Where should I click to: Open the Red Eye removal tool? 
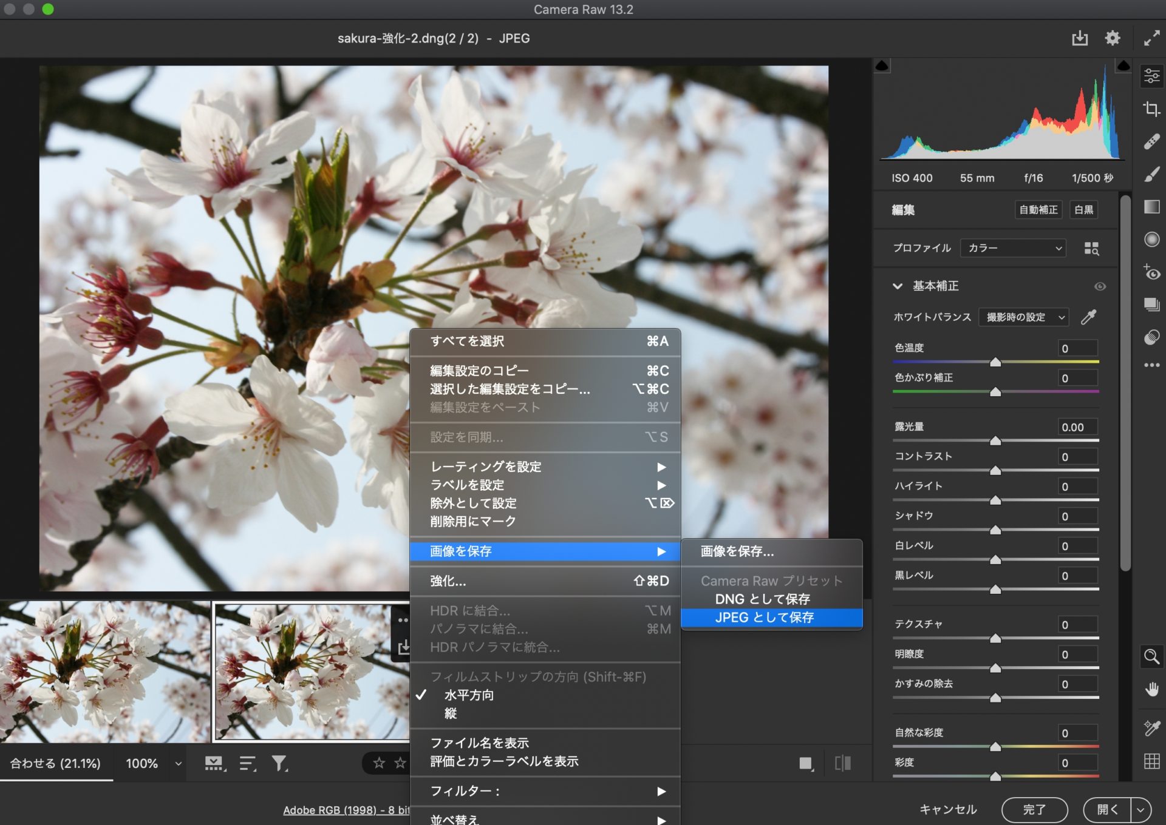pyautogui.click(x=1151, y=272)
